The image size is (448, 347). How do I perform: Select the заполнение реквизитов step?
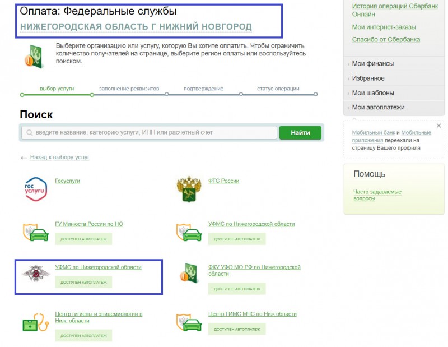click(x=129, y=89)
